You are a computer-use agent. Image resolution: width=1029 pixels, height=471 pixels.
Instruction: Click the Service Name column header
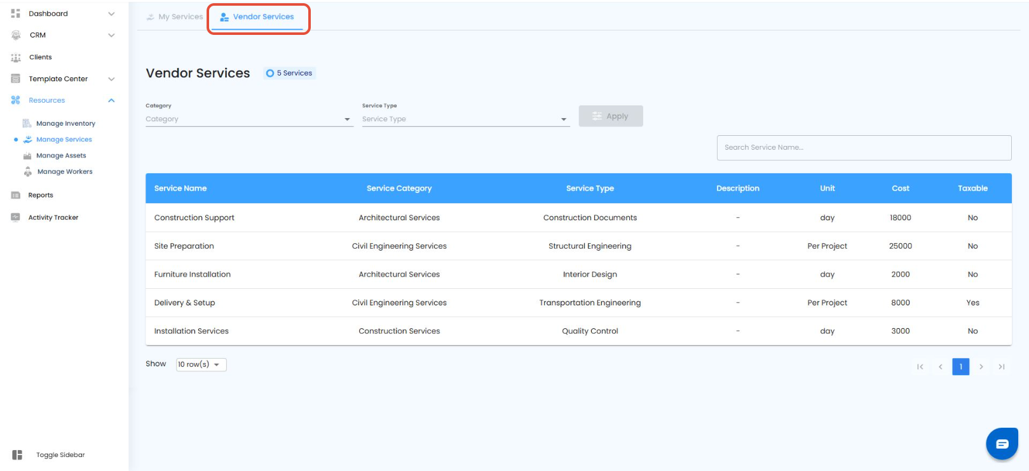pos(181,189)
